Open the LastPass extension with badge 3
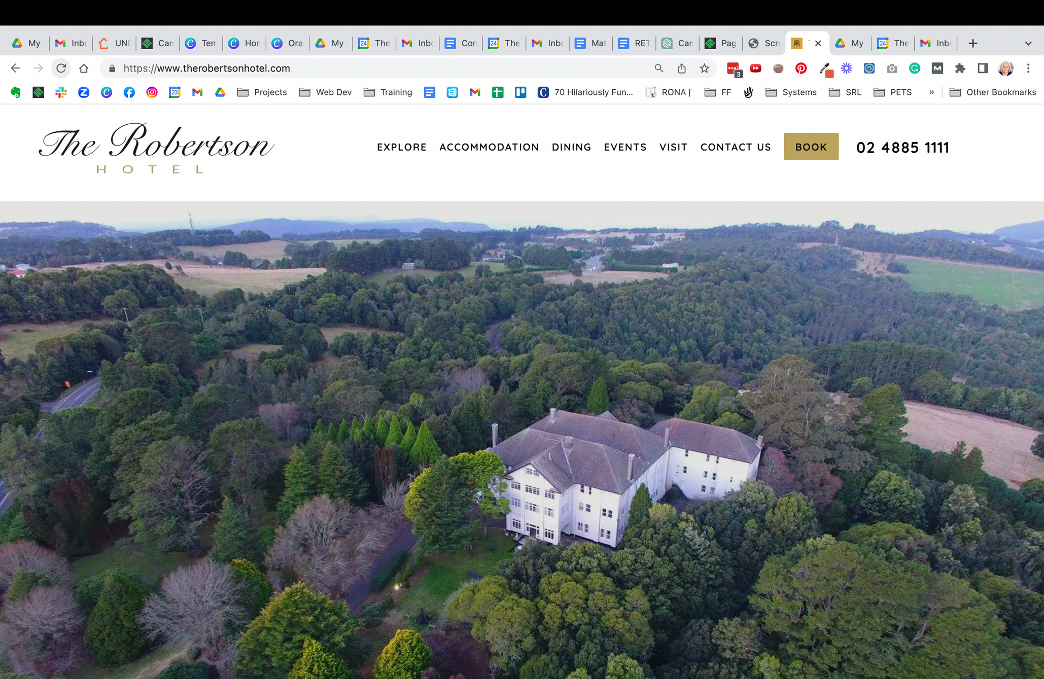Image resolution: width=1044 pixels, height=679 pixels. [734, 69]
